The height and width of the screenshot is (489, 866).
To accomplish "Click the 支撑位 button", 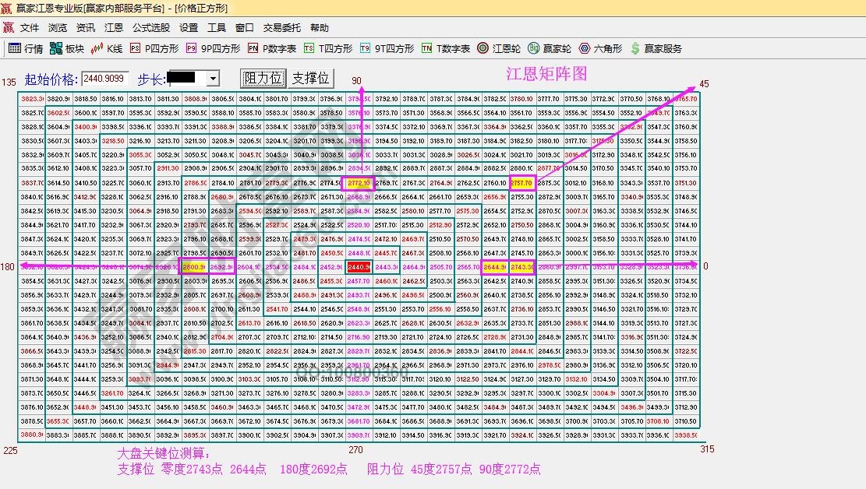I will point(311,79).
